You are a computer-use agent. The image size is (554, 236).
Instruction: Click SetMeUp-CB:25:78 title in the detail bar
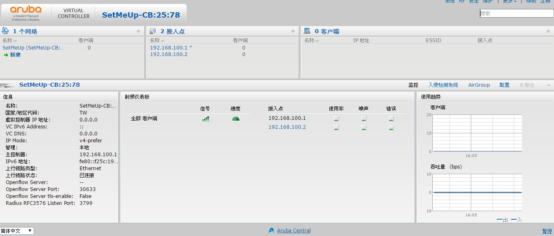click(x=50, y=85)
